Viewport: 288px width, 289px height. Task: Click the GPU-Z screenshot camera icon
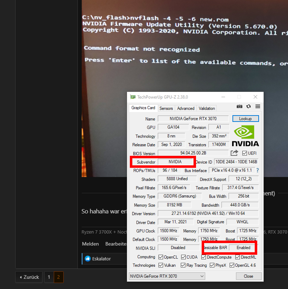240,107
